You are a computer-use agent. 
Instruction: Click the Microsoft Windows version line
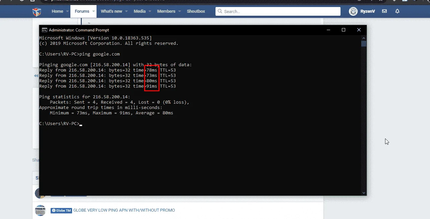tap(96, 38)
